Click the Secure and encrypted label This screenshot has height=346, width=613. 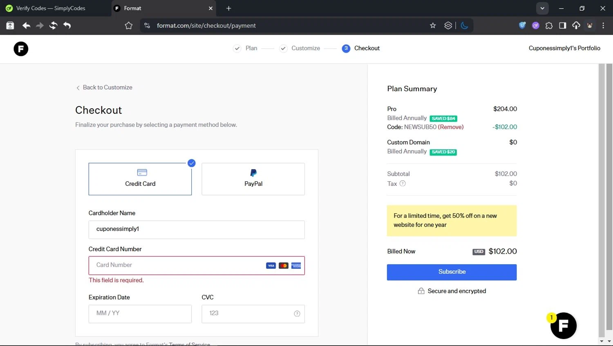click(x=452, y=291)
